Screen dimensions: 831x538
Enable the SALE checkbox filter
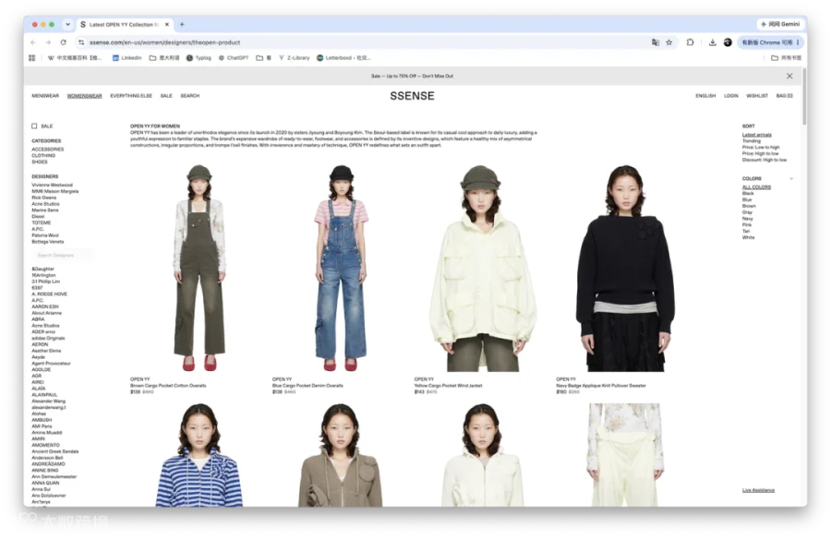[34, 126]
